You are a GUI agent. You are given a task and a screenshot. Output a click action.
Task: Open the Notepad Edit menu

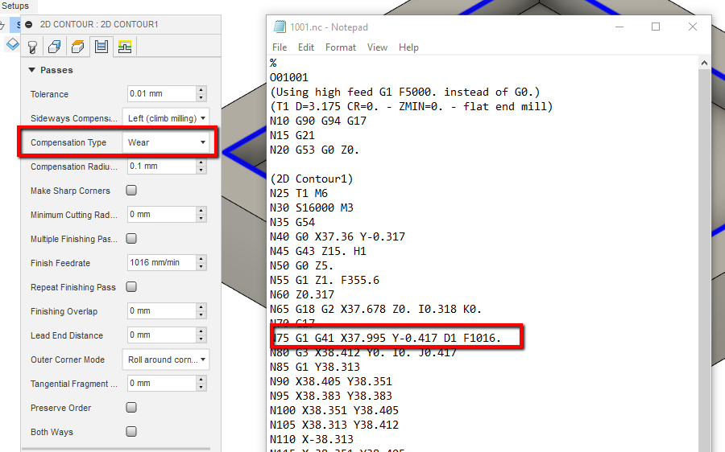pos(305,47)
